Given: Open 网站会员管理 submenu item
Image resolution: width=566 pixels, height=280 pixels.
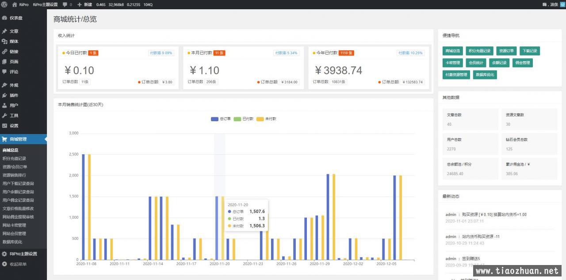Looking at the screenshot, I should 14,234.
